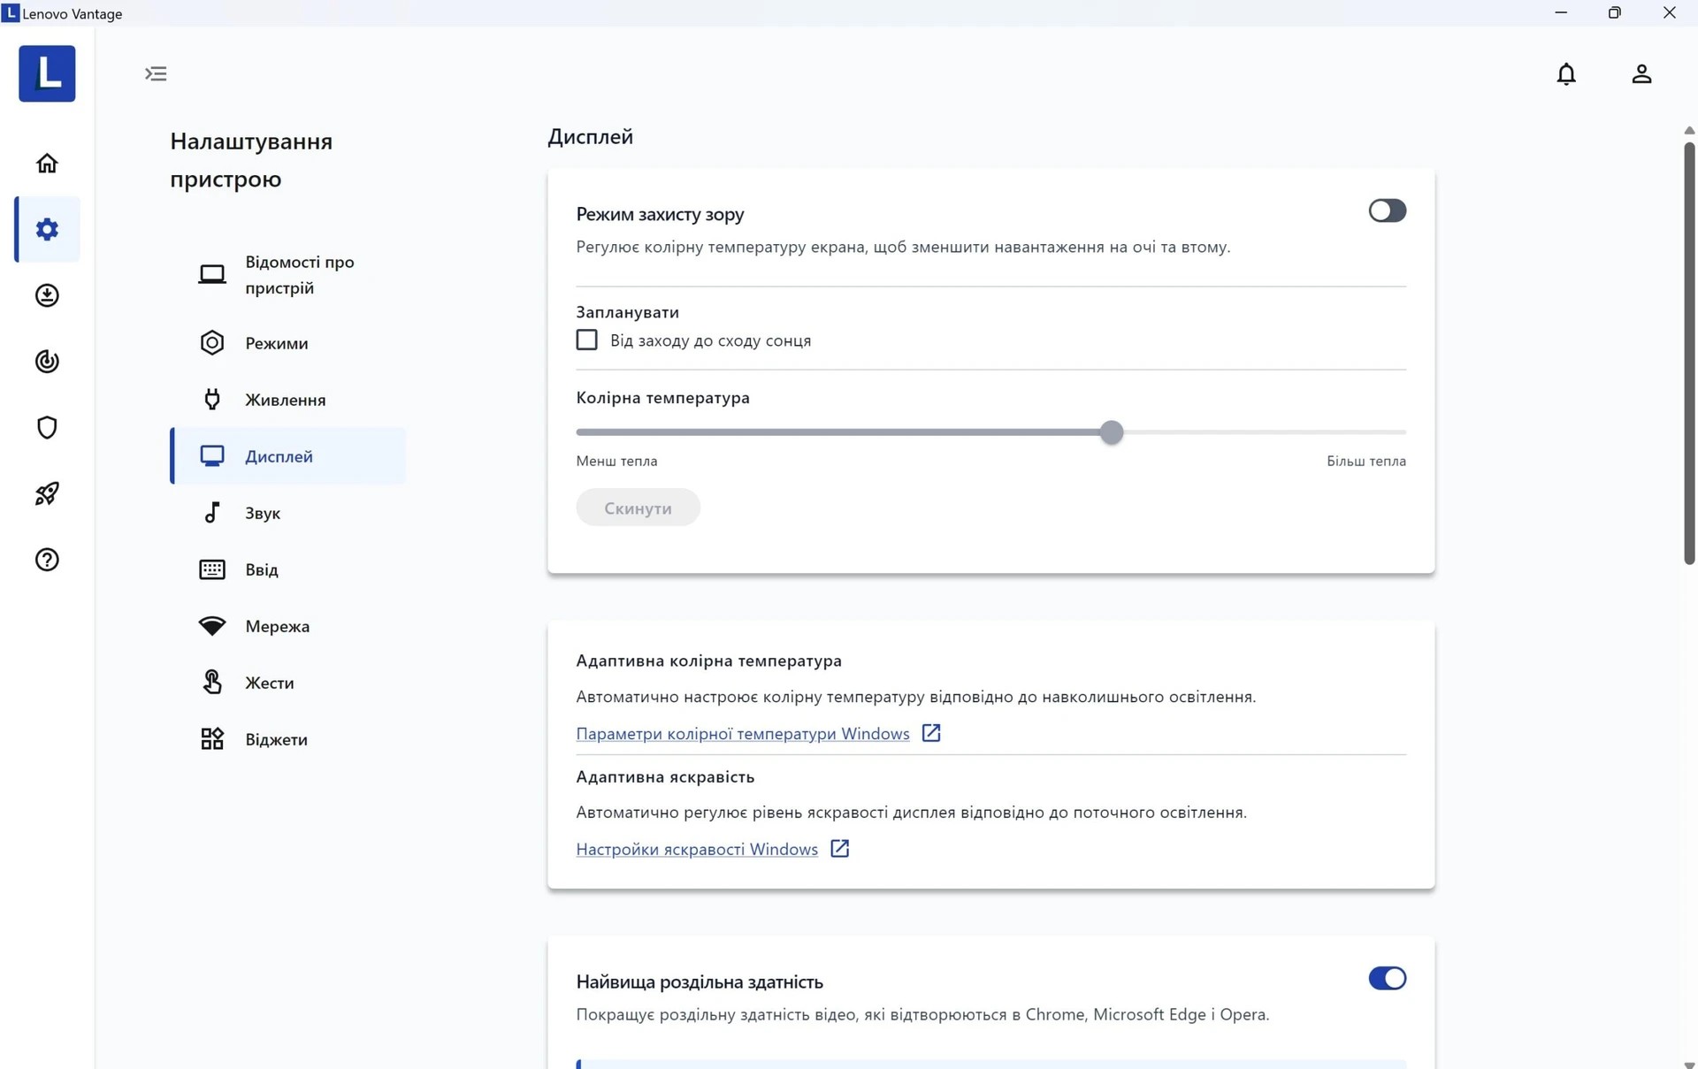The image size is (1698, 1069).
Task: Select the Живлення menu item
Action: [x=285, y=400]
